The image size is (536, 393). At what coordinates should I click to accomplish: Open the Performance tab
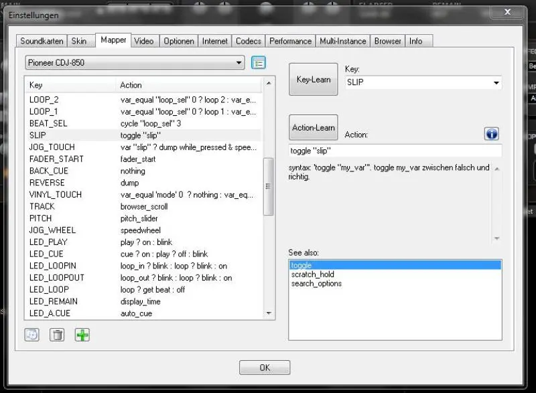(x=290, y=41)
